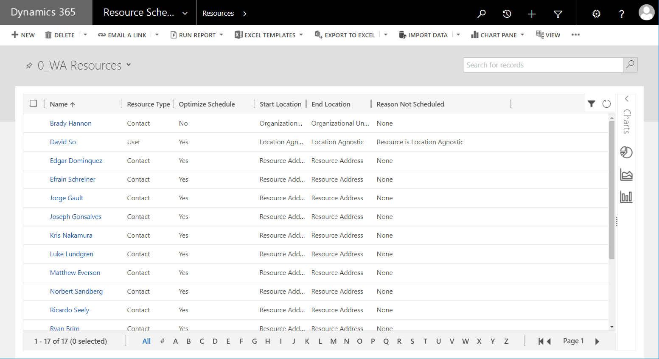659x359 pixels.
Task: Create a record with the NEW button
Action: click(23, 35)
